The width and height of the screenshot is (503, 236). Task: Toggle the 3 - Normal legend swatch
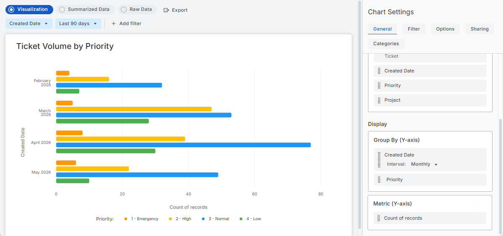203,219
